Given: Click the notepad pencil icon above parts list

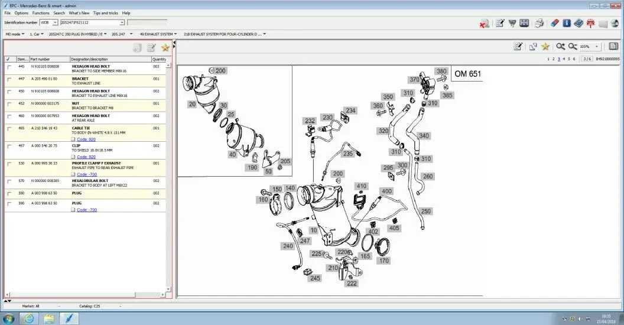Looking at the screenshot, I should [151, 48].
